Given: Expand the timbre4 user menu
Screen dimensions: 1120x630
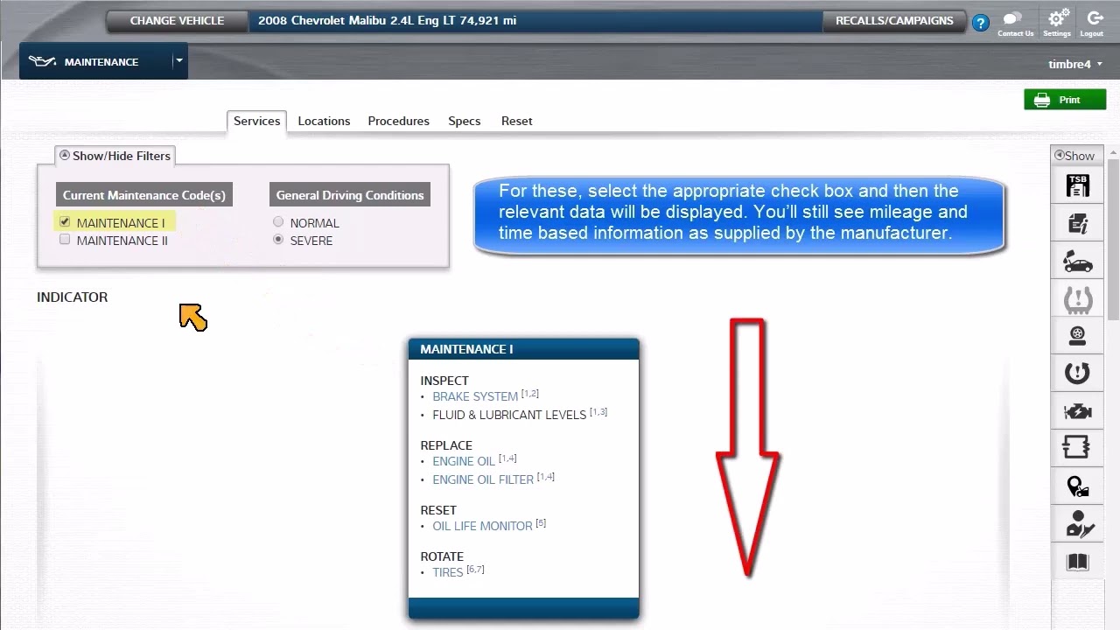Looking at the screenshot, I should click(x=1074, y=64).
